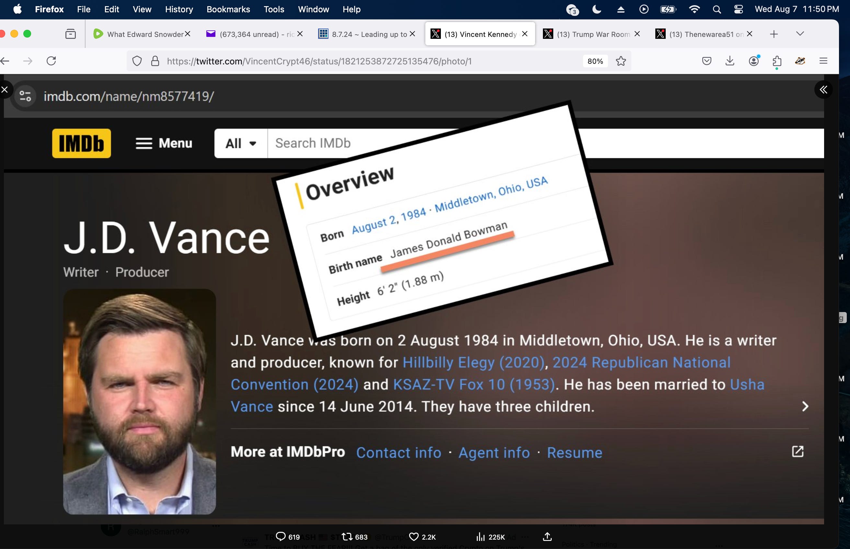Open the View menu

point(142,9)
